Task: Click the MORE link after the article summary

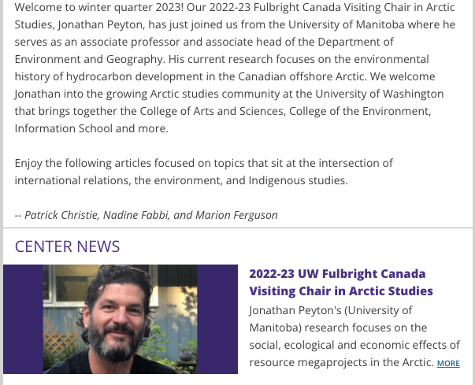Action: [448, 363]
